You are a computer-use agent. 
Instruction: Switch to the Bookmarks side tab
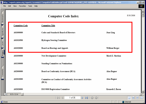pyautogui.click(x=3, y=18)
